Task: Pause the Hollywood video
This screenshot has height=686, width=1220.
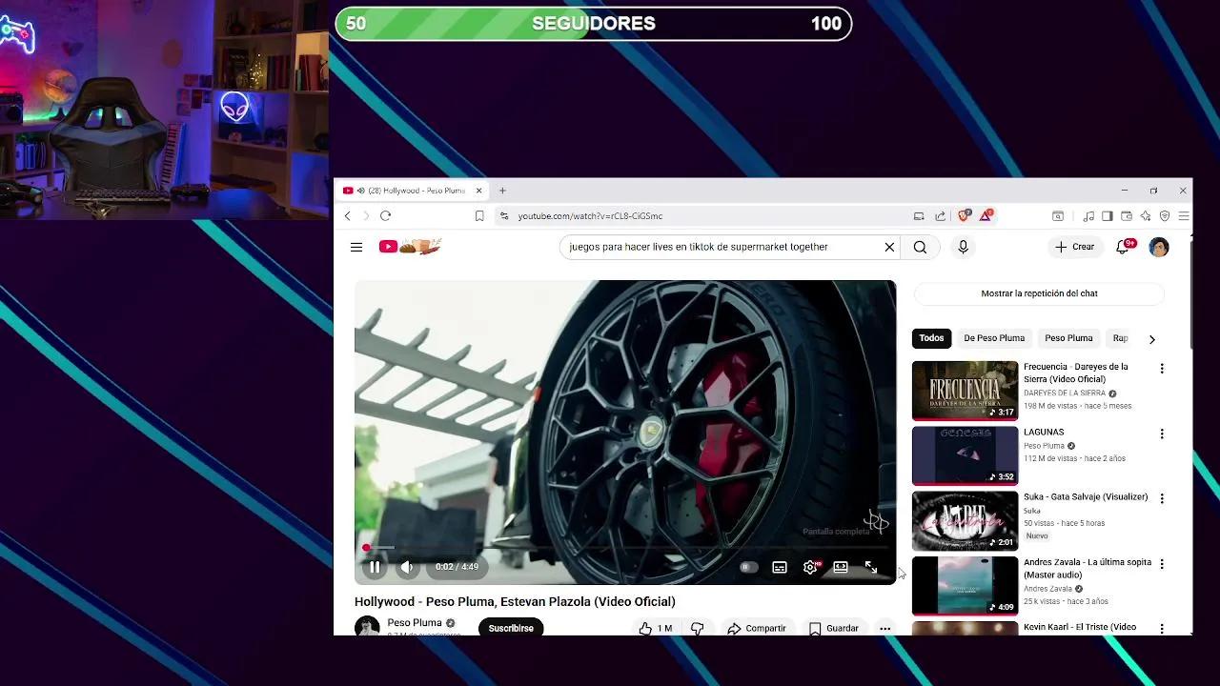Action: 375,567
